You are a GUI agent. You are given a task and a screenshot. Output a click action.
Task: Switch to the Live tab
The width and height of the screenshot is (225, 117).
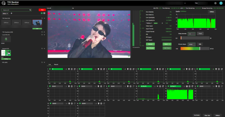pos(49,64)
